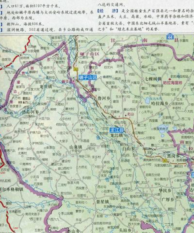The image size is (194, 233).
Task: Click the blue 龙江县 label
Action: point(117,130)
